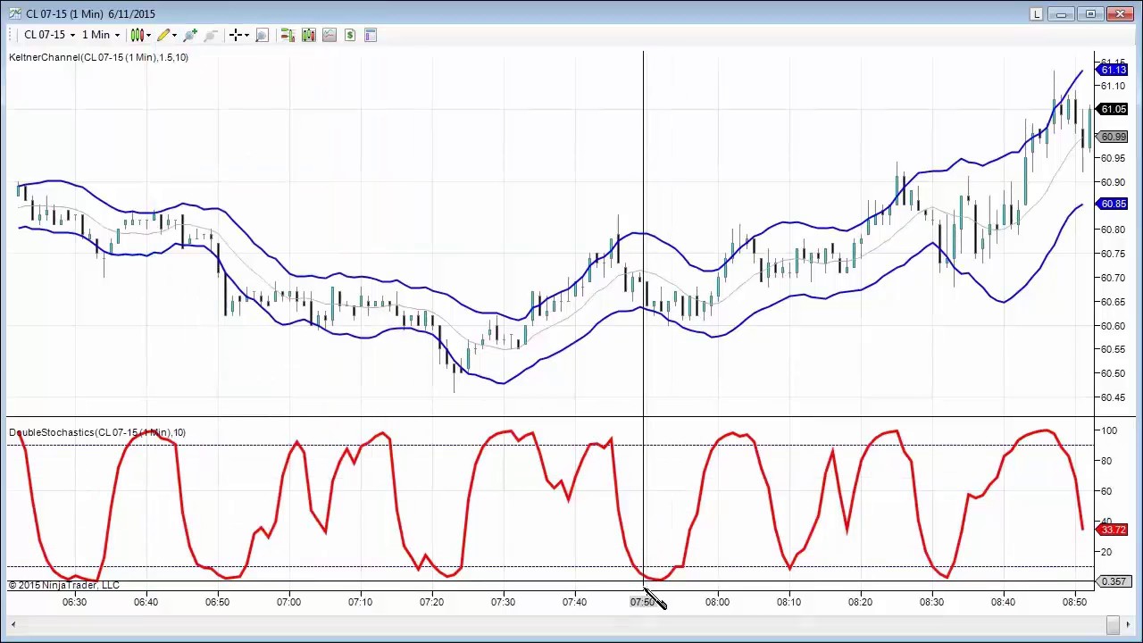The width and height of the screenshot is (1143, 643).
Task: Open the Indicators icon in toolbar
Action: [x=308, y=35]
